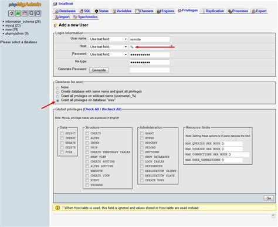Viewport: 278px width, 227px height.
Task: Expand the Host type dropdown
Action: point(109,47)
